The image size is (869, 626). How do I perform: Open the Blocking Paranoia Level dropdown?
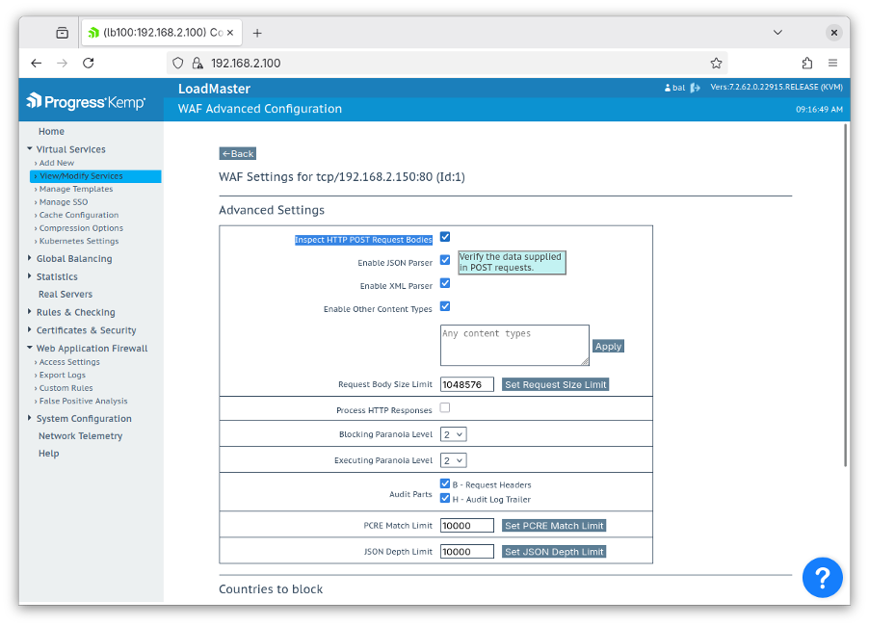coord(452,433)
